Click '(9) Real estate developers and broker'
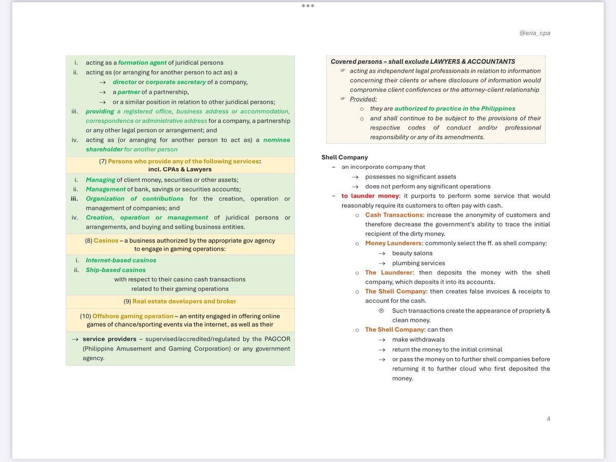This screenshot has height=462, width=616. point(180,301)
